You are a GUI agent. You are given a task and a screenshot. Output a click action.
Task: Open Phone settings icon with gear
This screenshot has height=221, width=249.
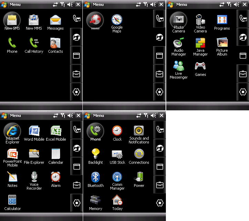coord(96,131)
